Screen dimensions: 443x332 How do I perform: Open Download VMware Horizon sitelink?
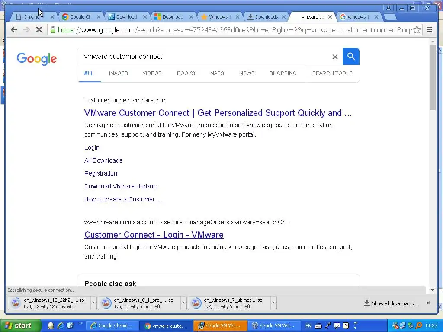(x=120, y=186)
